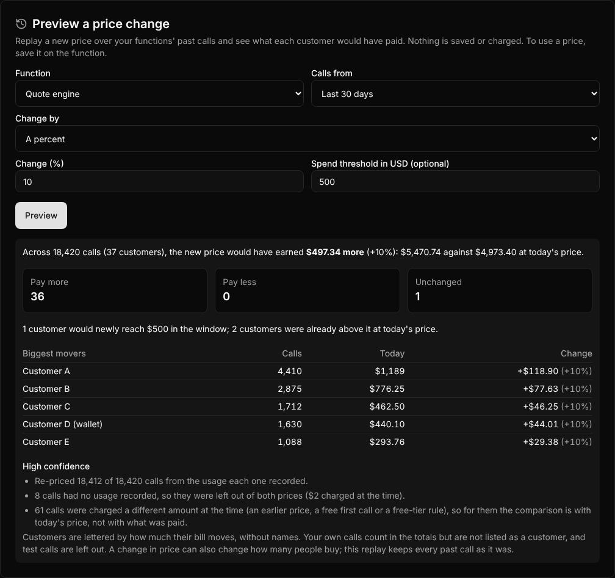Click the +$29.38 change value
Screen dimensions: 615x578
tap(541, 441)
